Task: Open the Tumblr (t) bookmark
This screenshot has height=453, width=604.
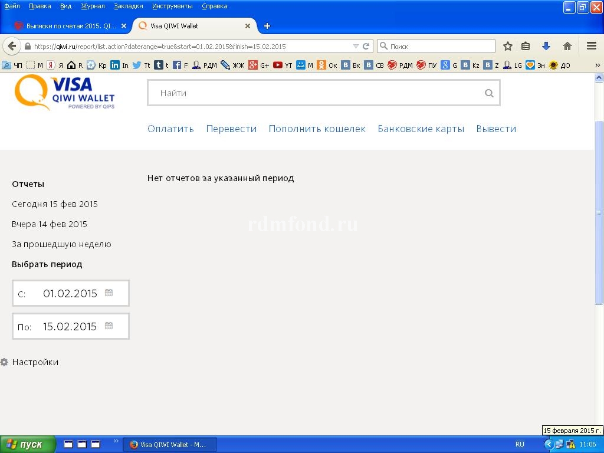Action: point(162,65)
